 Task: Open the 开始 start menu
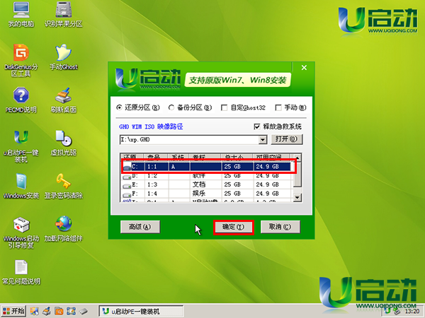13,311
